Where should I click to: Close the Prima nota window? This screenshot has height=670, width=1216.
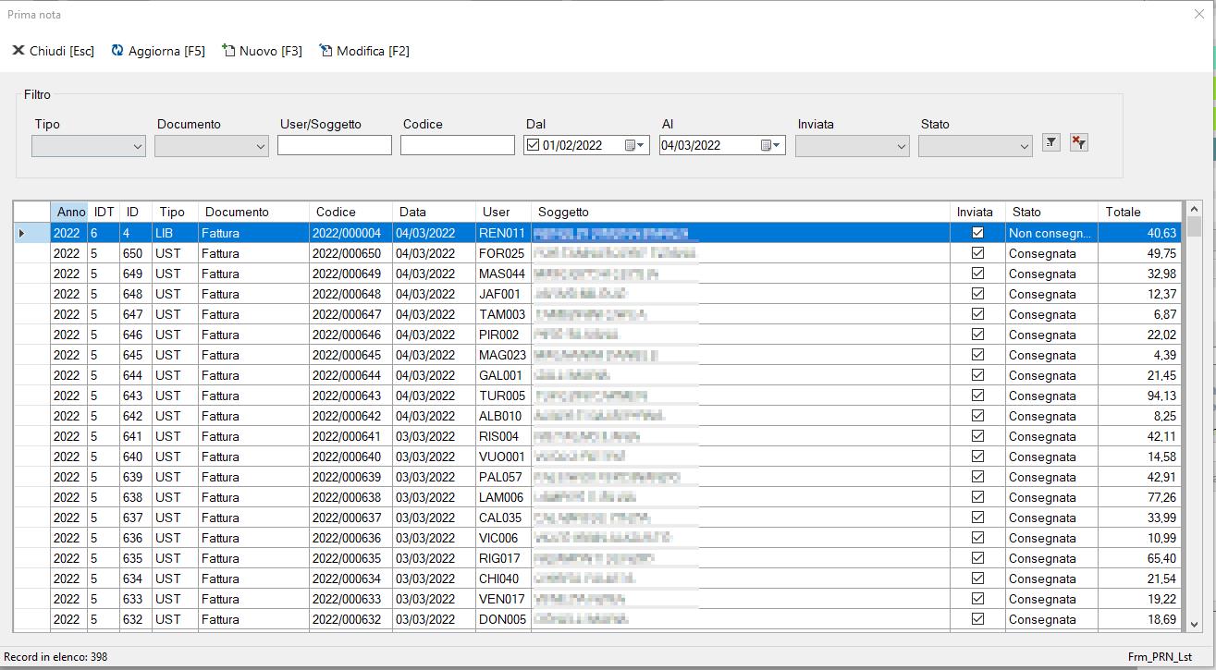coord(1199,14)
